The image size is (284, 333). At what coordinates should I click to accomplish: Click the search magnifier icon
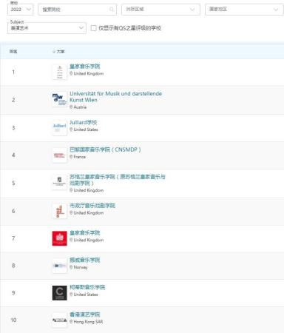click(x=112, y=10)
